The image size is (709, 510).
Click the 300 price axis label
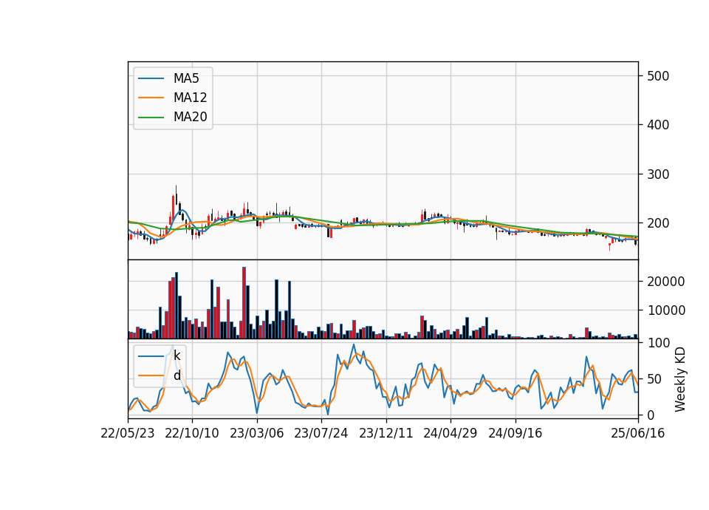(658, 174)
